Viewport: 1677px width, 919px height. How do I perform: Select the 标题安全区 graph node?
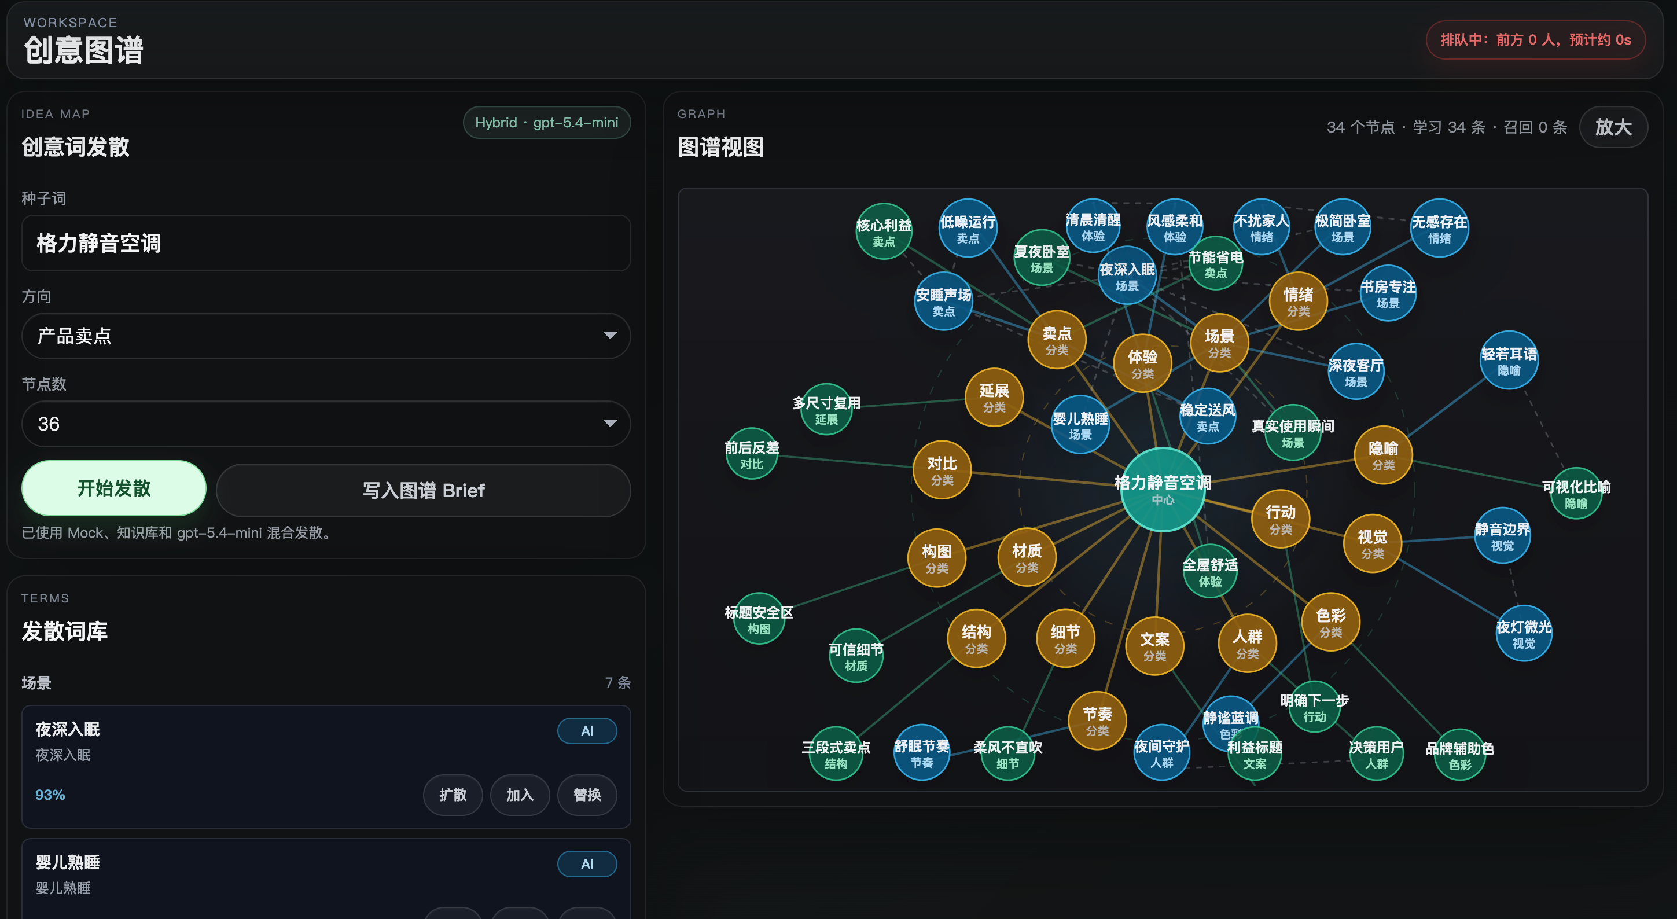coord(759,618)
